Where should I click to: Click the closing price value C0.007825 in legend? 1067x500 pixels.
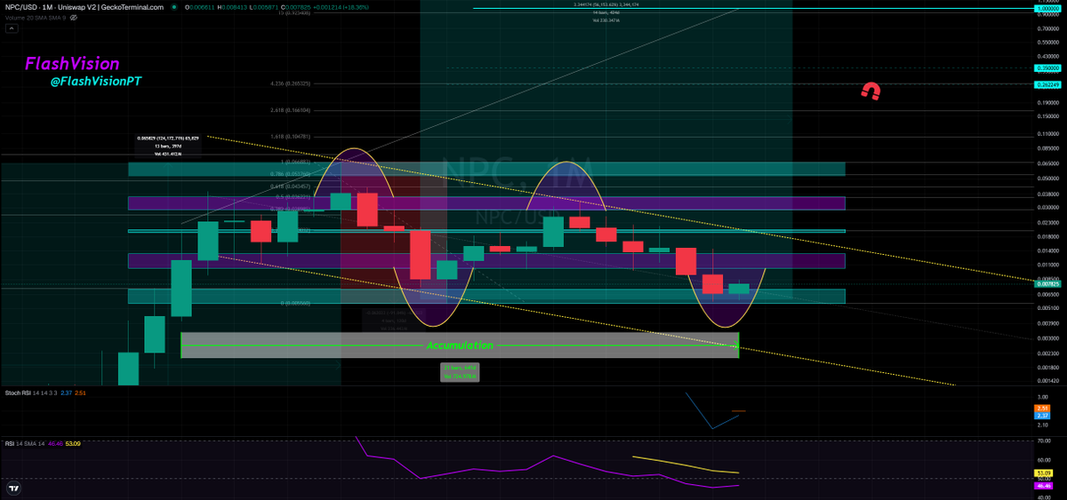point(295,6)
